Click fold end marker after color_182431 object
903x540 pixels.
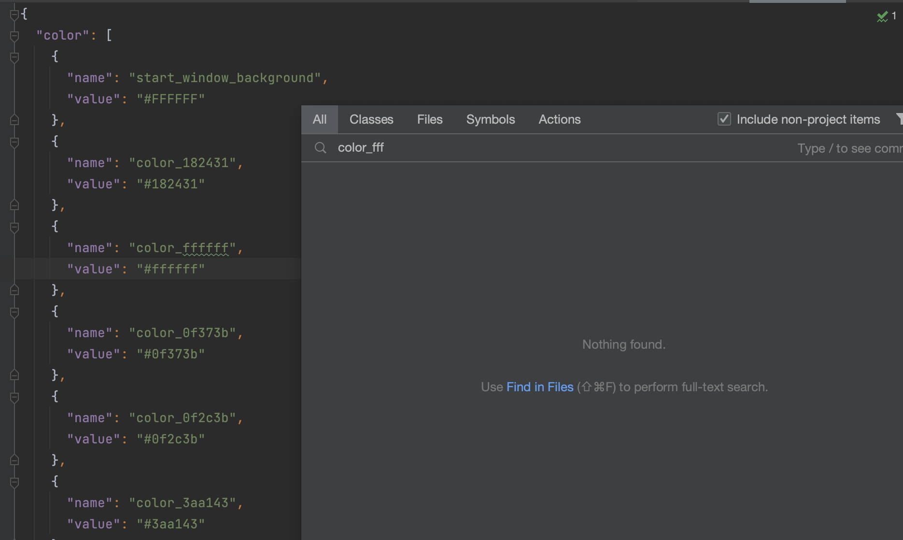14,205
